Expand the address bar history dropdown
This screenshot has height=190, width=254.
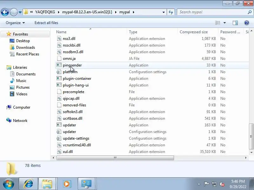[164, 12]
